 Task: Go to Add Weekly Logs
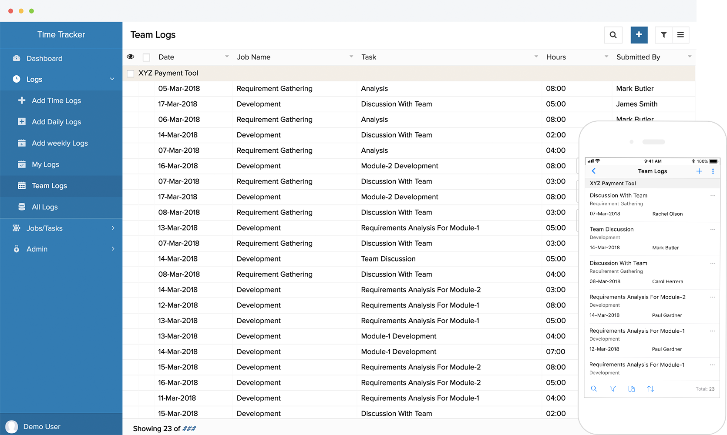[60, 143]
